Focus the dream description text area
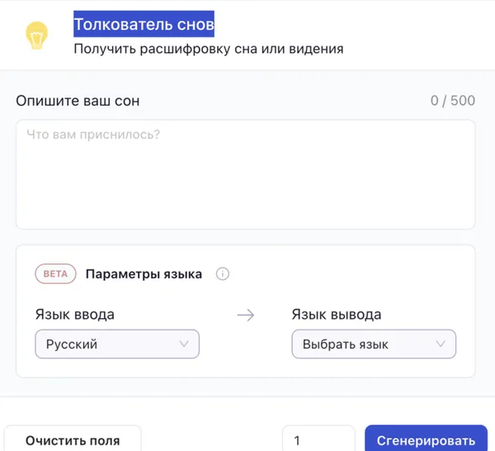This screenshot has width=495, height=451. (246, 182)
